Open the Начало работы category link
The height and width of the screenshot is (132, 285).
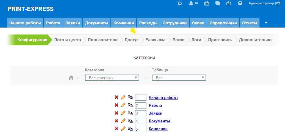[163, 97]
